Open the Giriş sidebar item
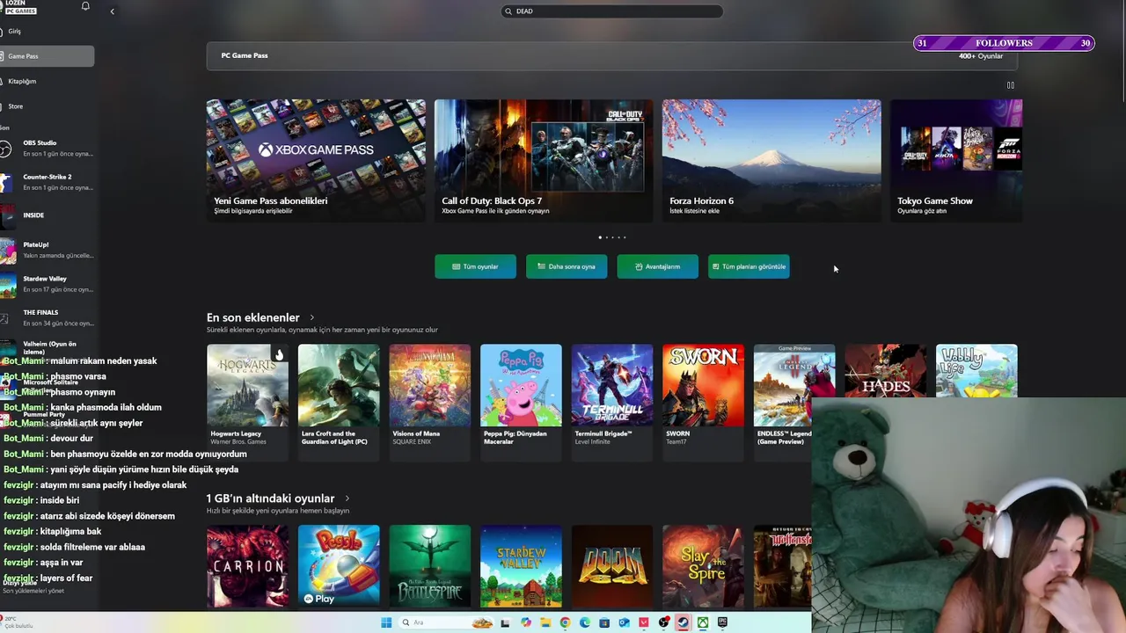Screen dimensions: 1126x633 coord(48,32)
